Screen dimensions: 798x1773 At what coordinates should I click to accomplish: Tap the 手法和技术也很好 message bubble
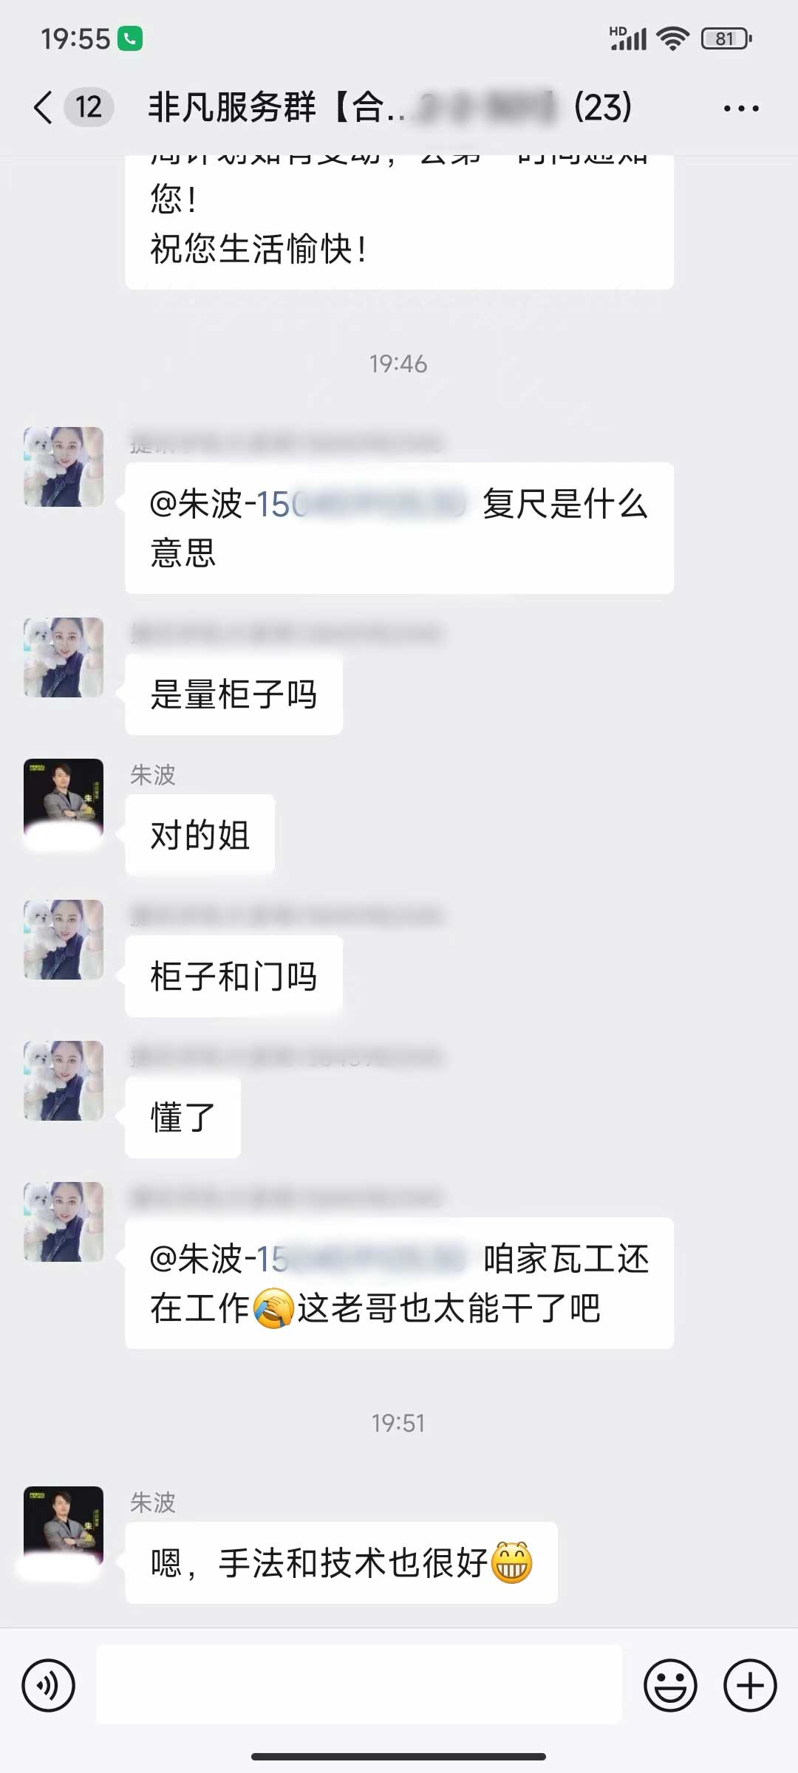(341, 1562)
